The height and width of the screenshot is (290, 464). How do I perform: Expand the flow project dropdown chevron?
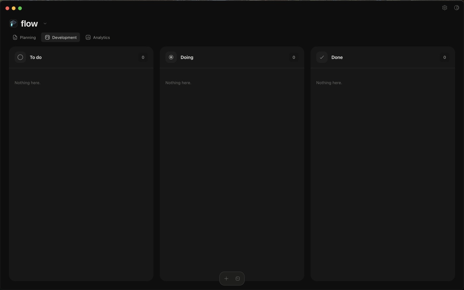tap(45, 24)
